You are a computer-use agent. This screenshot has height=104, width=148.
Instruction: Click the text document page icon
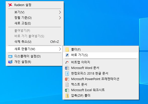pos(67,85)
